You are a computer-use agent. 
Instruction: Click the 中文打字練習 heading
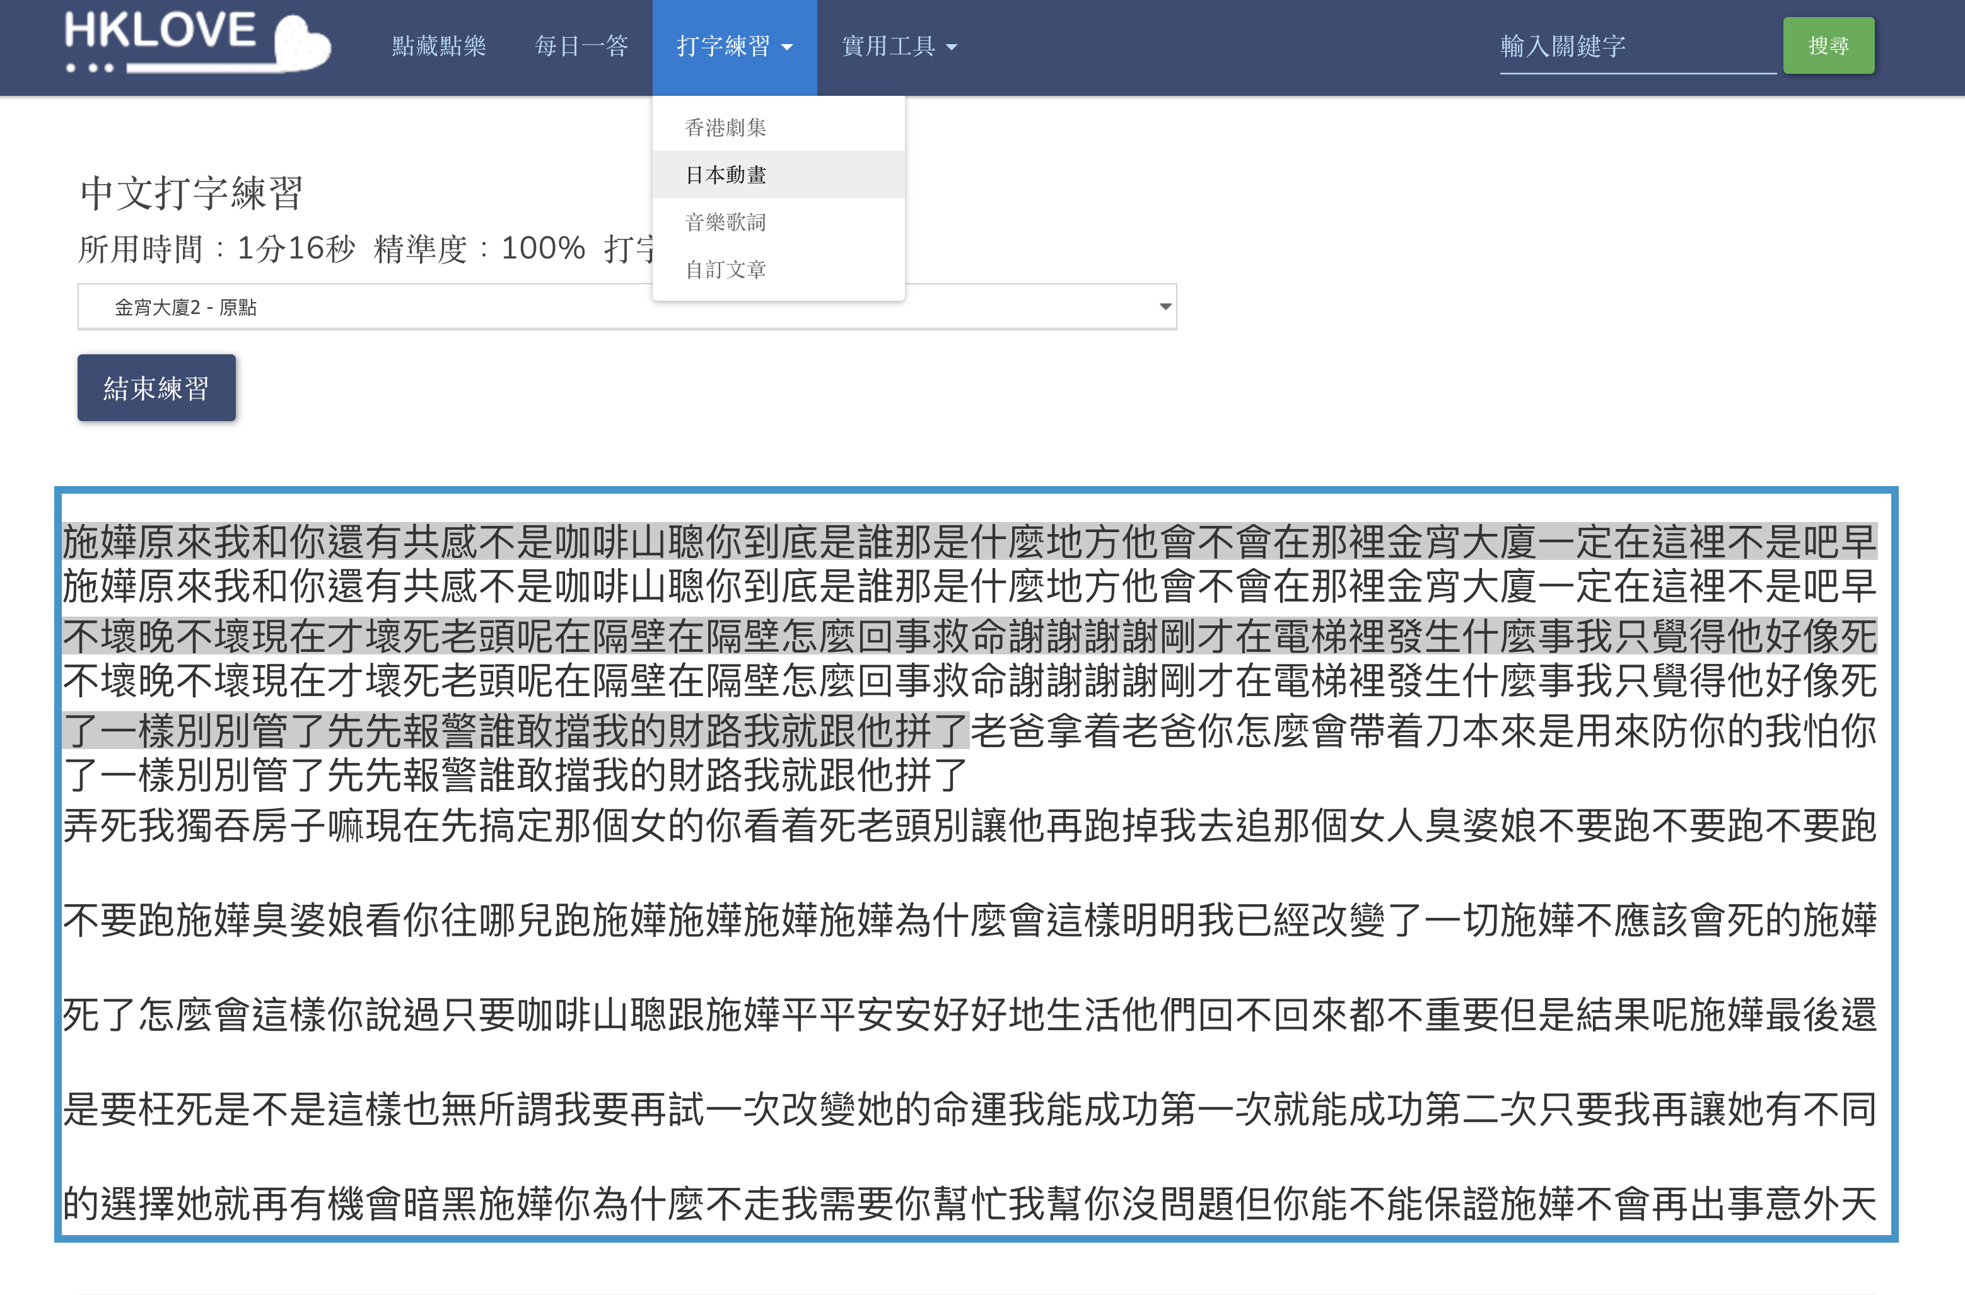192,194
